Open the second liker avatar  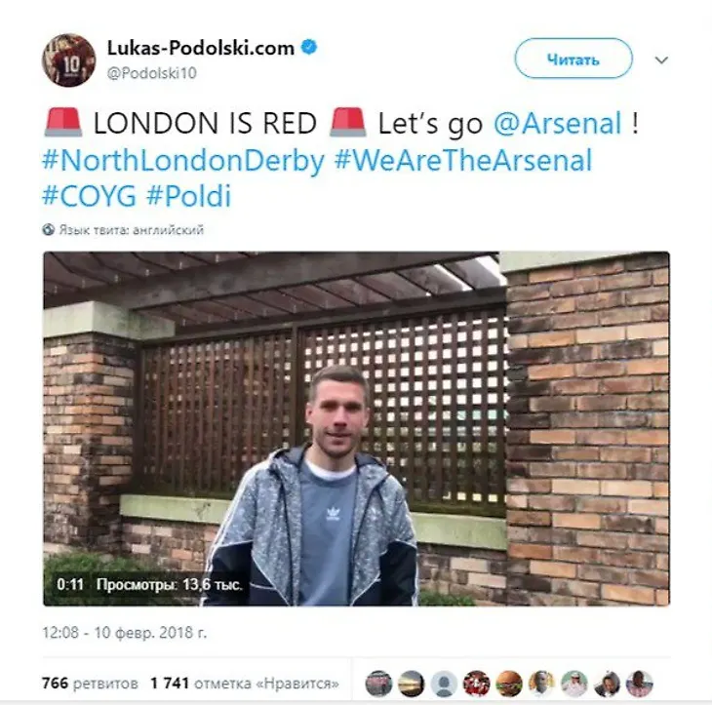[x=412, y=684]
